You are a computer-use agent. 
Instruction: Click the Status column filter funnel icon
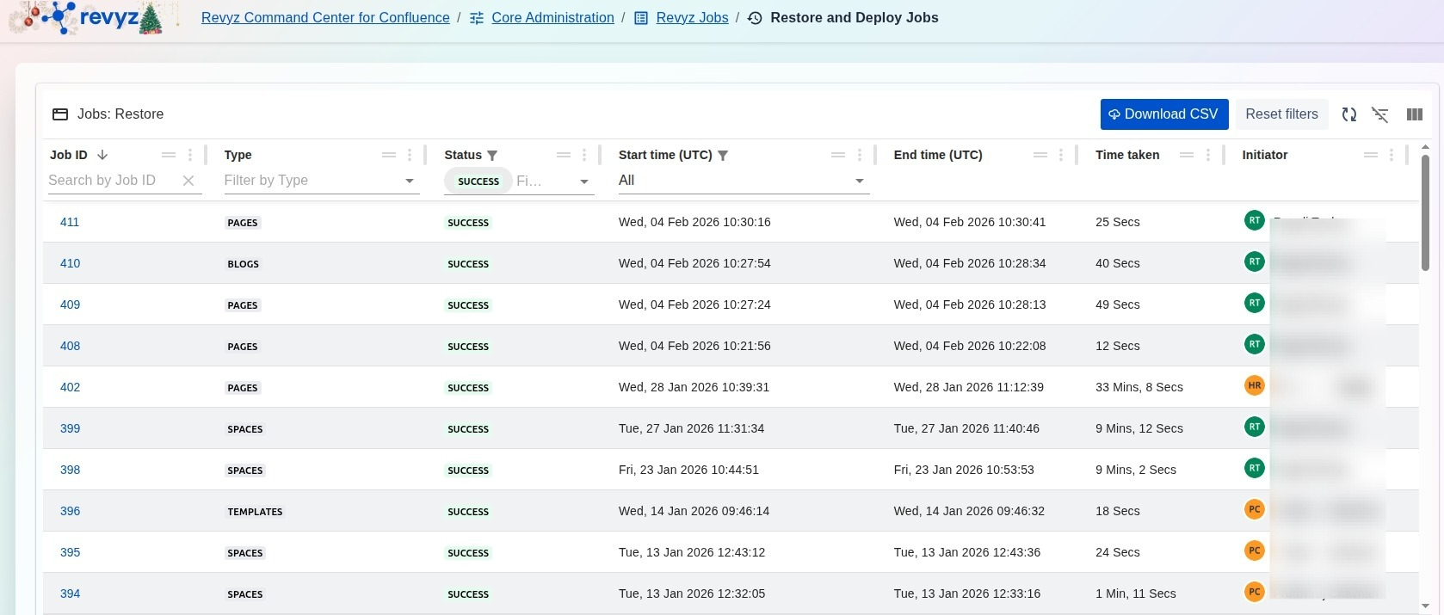(492, 156)
